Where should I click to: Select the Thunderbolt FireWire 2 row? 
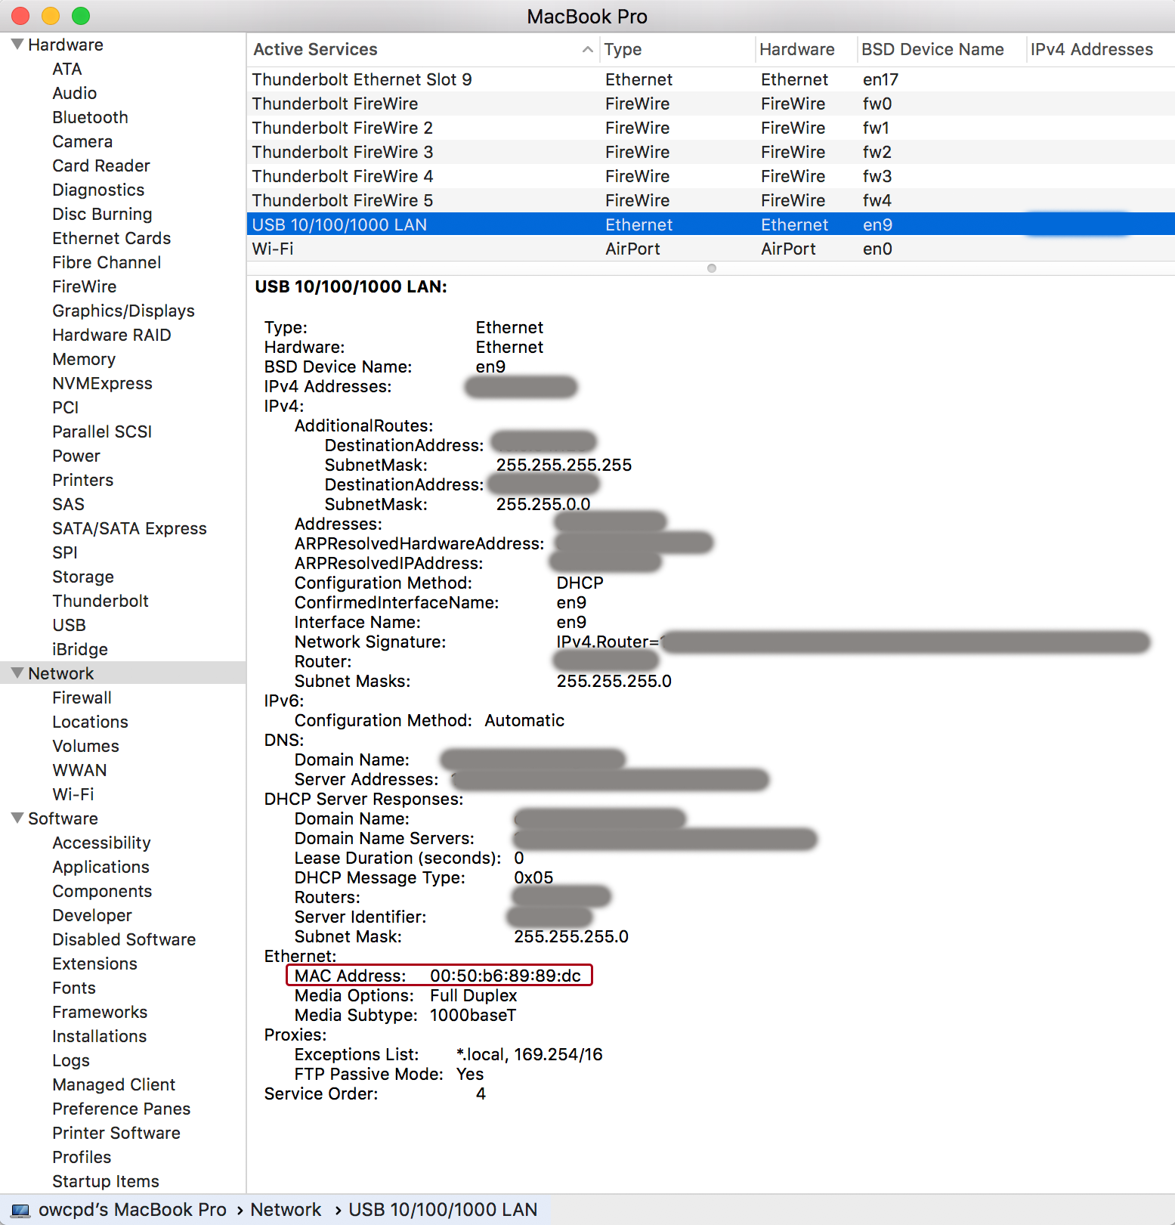(710, 128)
